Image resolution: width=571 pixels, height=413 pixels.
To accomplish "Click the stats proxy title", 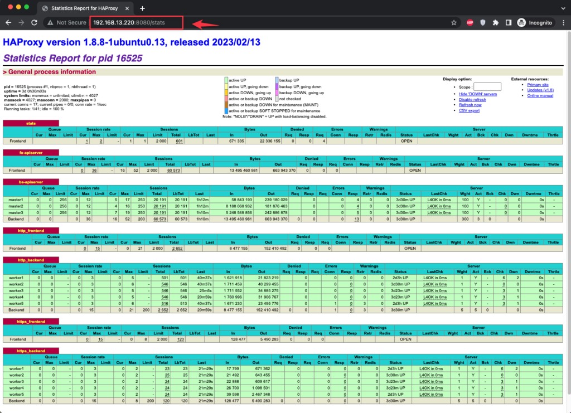I will tap(31, 123).
